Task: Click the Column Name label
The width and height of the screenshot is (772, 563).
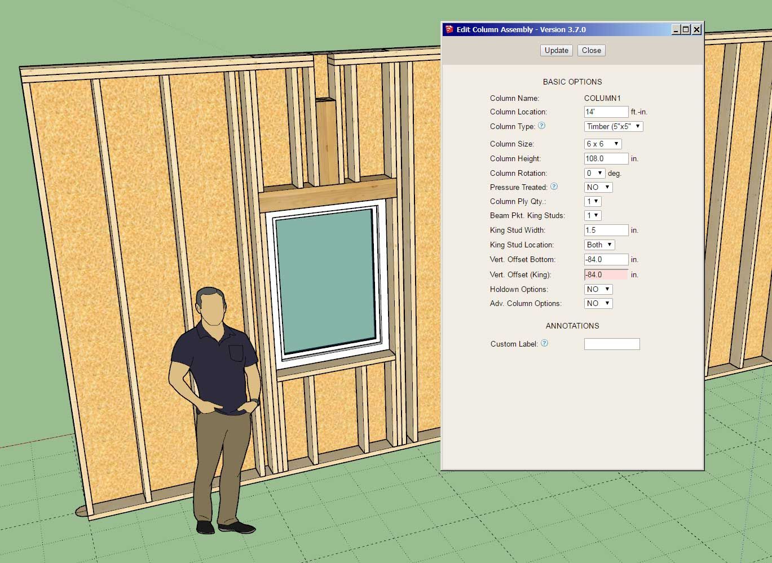Action: click(x=514, y=98)
